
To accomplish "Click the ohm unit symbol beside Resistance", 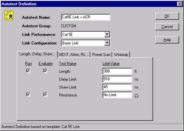I will pyautogui.click(x=136, y=96).
